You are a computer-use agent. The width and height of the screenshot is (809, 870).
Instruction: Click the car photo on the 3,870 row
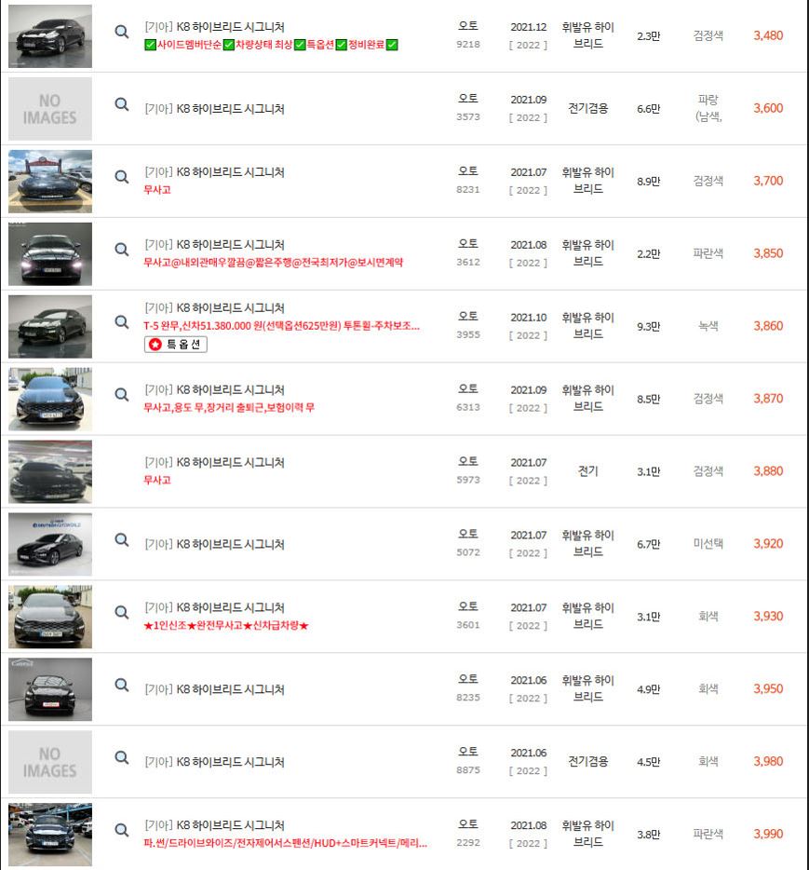coord(50,399)
